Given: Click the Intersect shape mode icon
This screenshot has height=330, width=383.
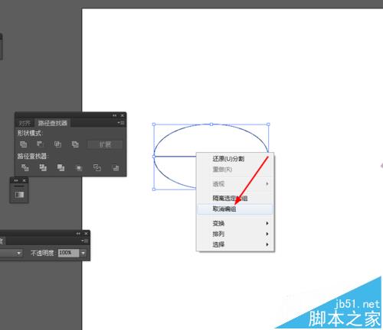Looking at the screenshot, I should point(57,144).
